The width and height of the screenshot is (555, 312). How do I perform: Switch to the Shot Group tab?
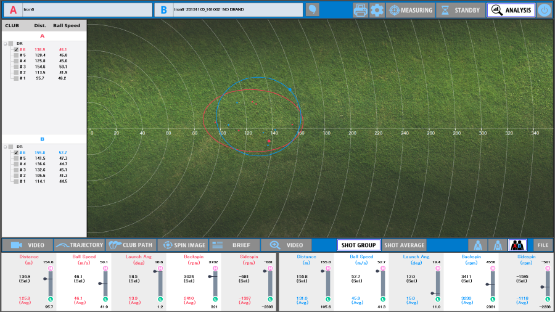[358, 245]
